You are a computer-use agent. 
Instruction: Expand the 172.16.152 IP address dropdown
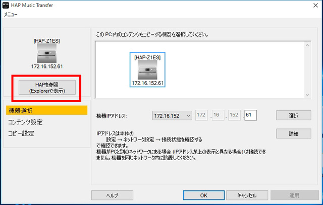[172, 115]
